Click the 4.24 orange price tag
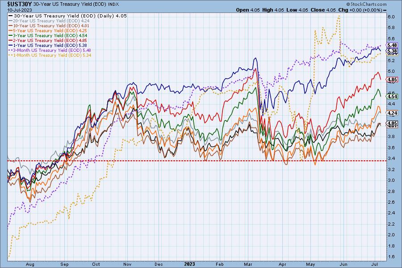The height and width of the screenshot is (268, 402). [392, 113]
